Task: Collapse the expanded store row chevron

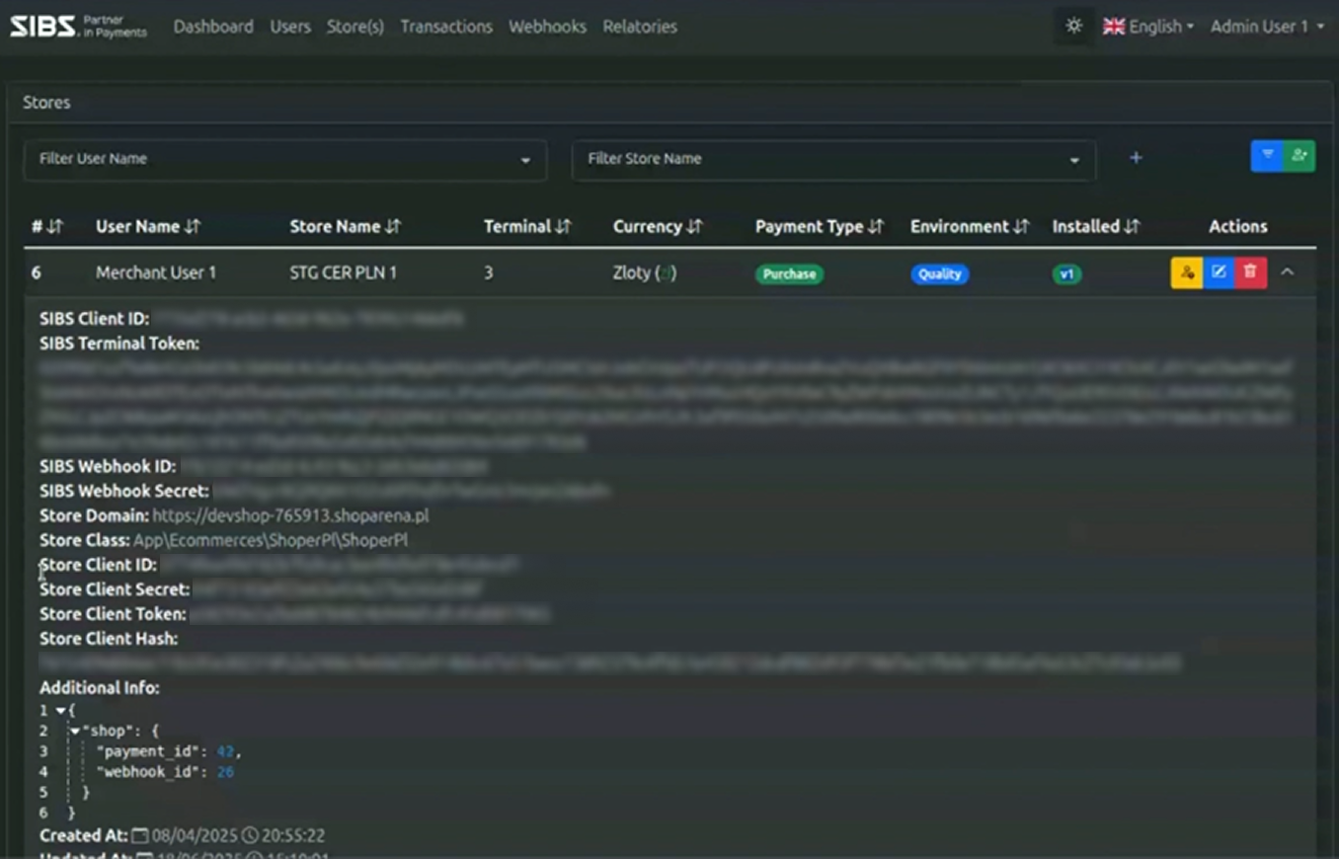Action: coord(1288,273)
